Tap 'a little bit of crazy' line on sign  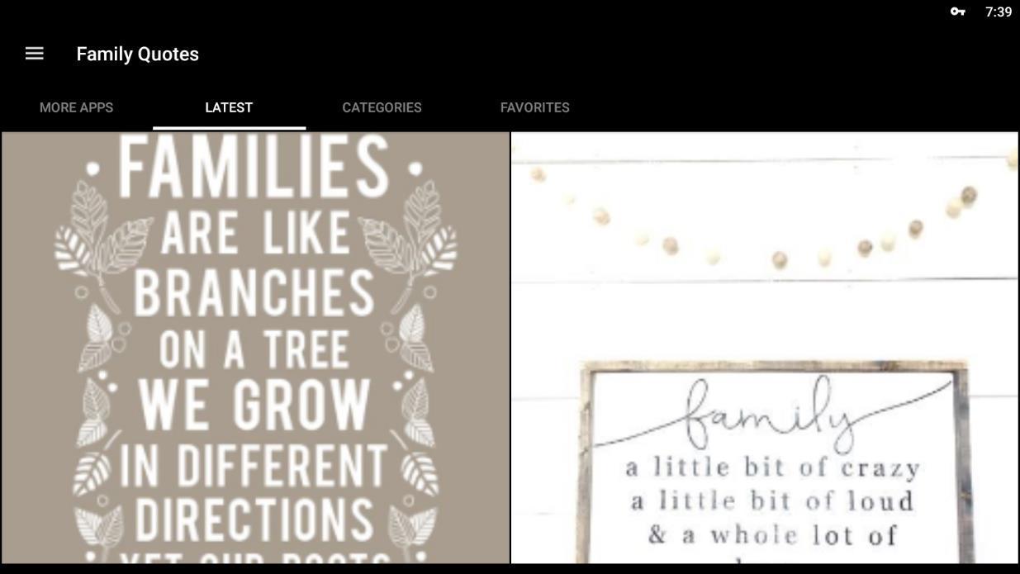tap(772, 468)
